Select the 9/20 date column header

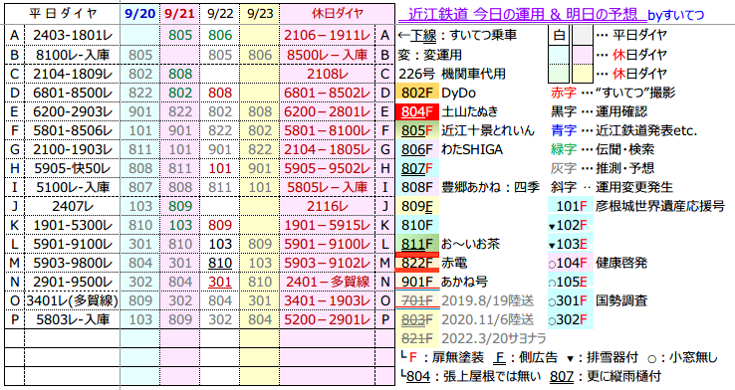(x=140, y=14)
